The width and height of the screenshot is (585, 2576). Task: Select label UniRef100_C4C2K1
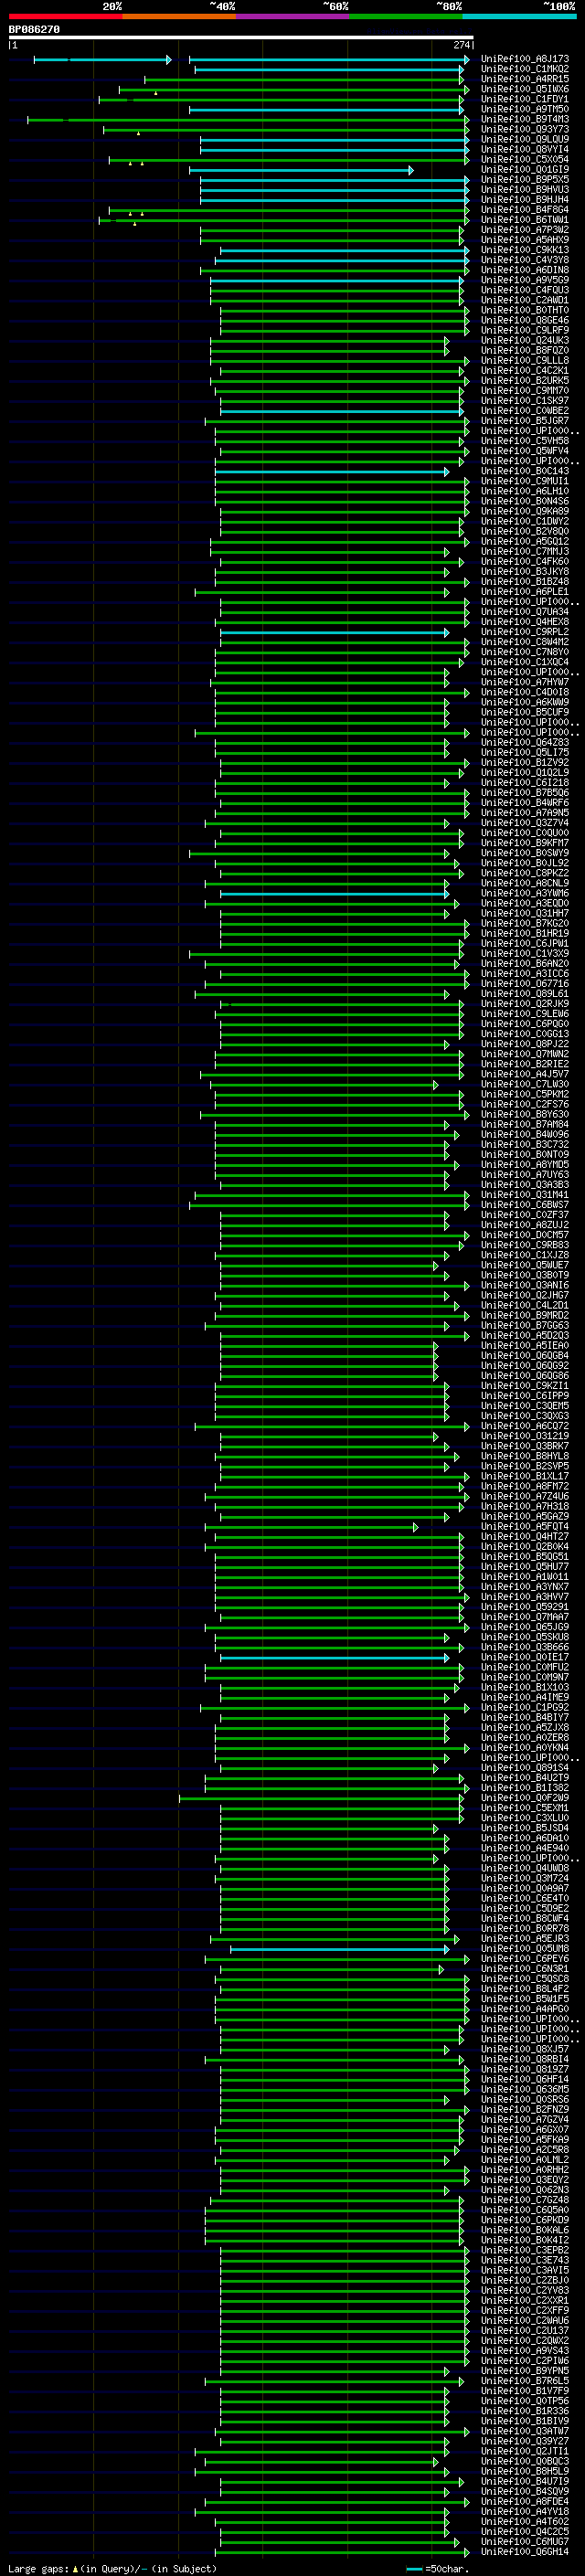click(525, 371)
